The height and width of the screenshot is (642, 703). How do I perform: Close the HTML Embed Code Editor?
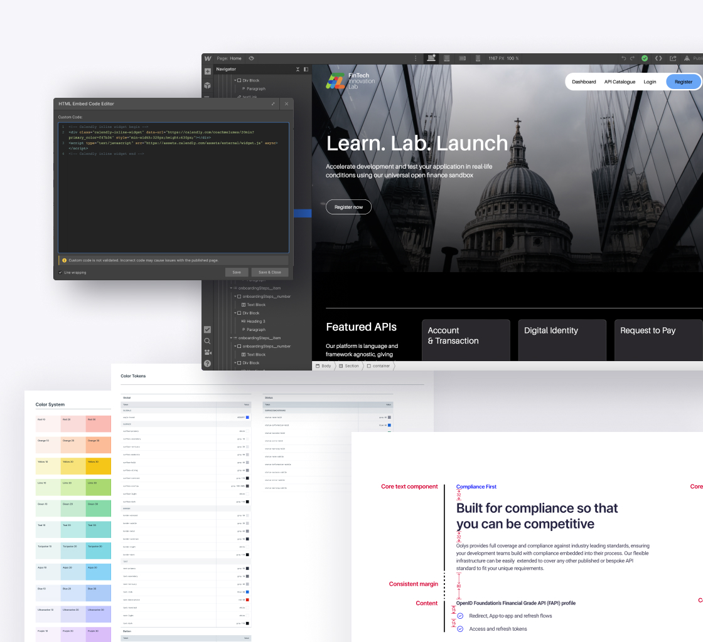(286, 104)
